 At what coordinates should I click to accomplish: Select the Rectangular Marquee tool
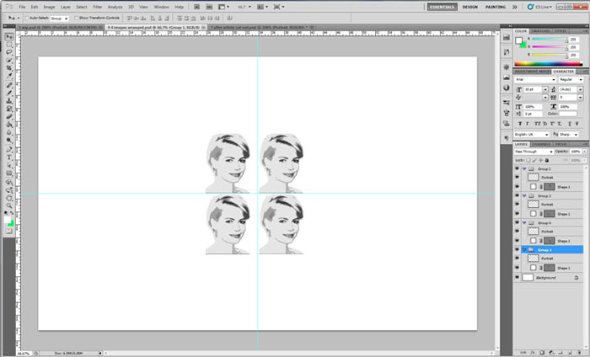[x=9, y=45]
